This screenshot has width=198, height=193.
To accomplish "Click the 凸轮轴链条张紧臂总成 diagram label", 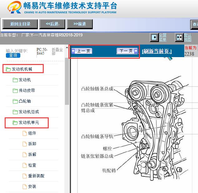I will click(97, 108).
